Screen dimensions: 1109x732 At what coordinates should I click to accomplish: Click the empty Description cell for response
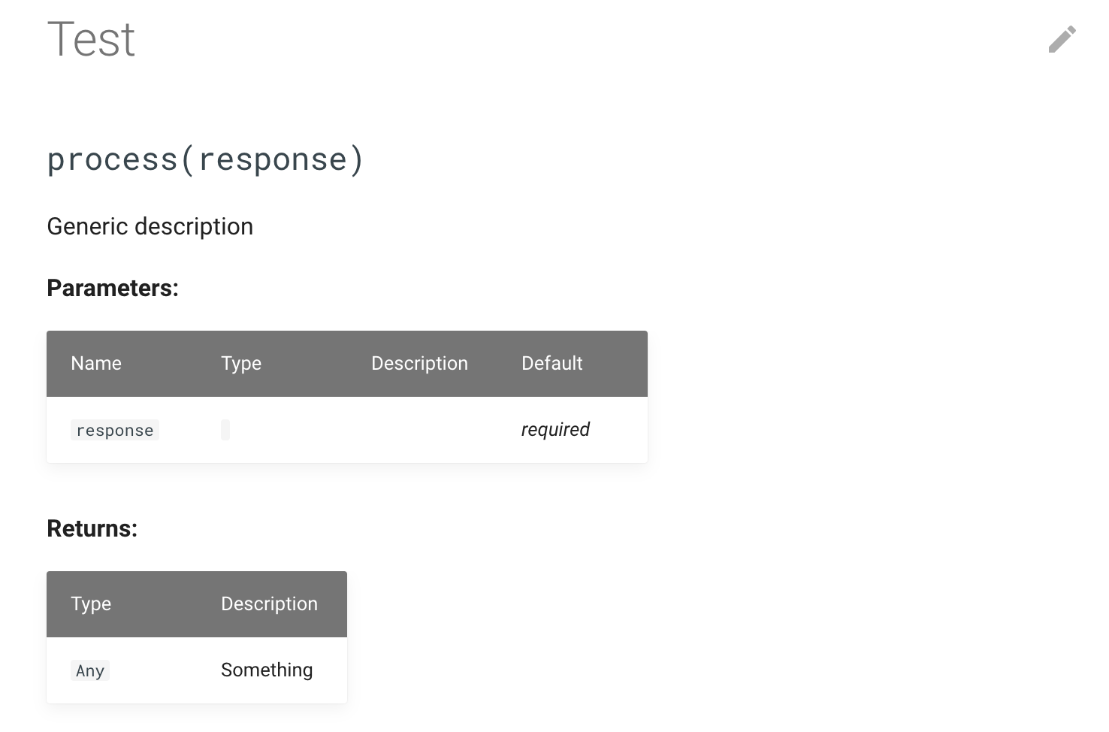point(419,429)
